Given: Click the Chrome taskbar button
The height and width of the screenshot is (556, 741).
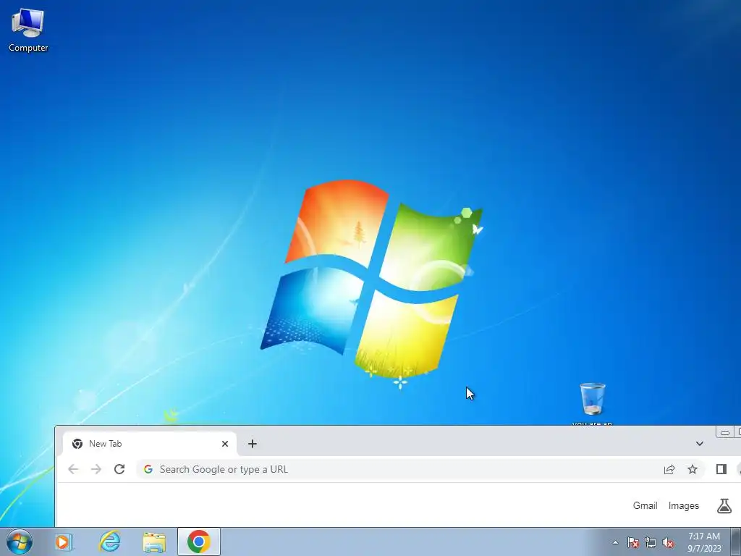Looking at the screenshot, I should pos(199,542).
